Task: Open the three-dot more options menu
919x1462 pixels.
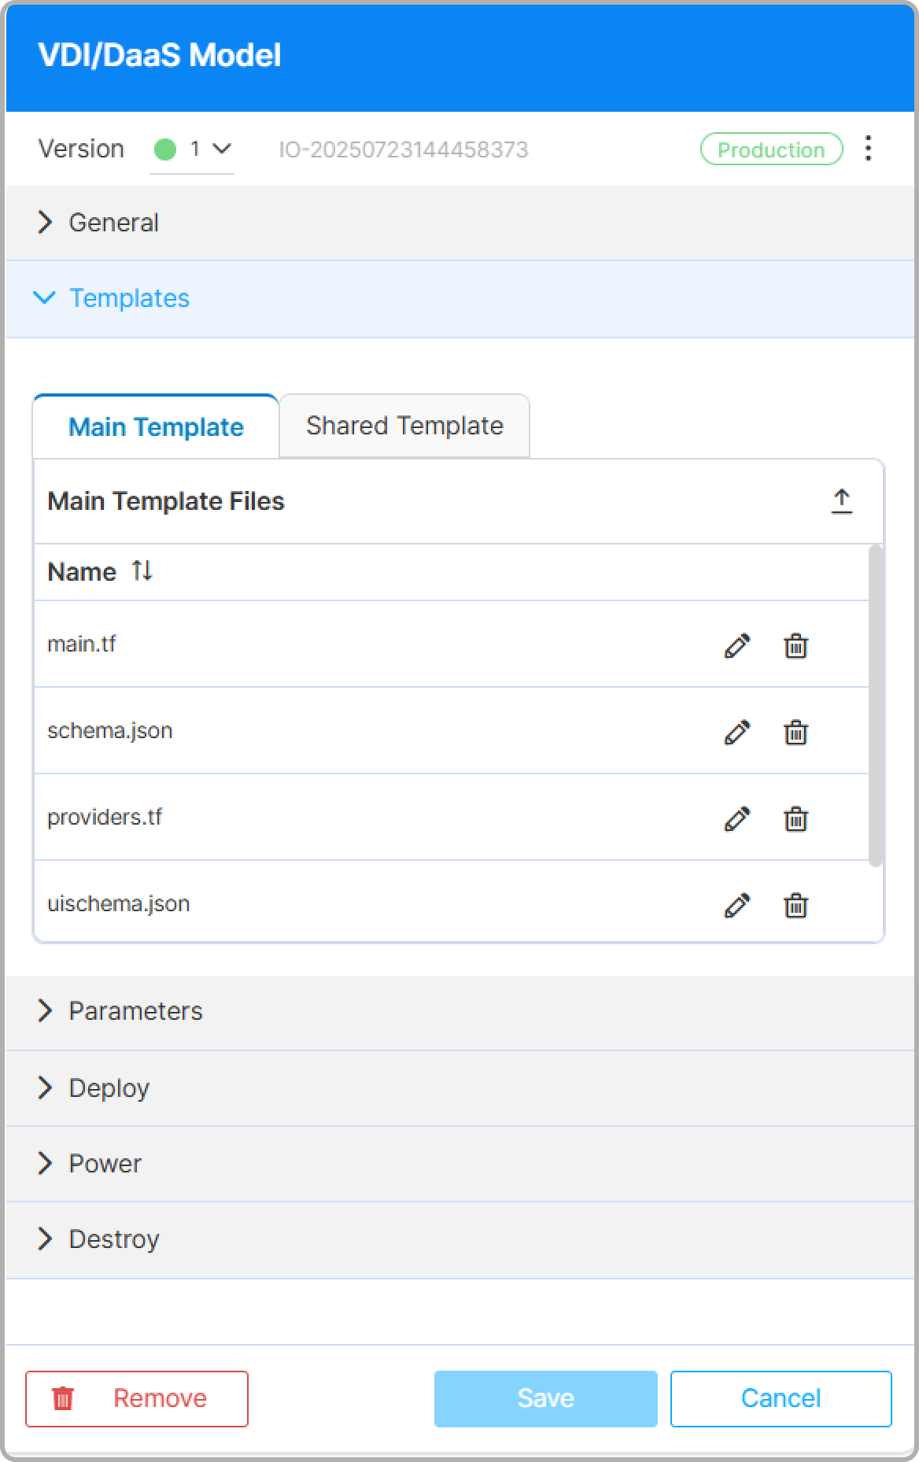Action: (868, 149)
